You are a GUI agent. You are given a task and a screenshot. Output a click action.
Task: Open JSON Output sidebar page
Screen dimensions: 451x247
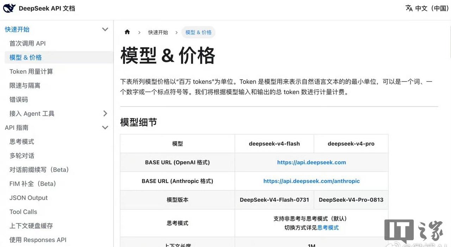(x=29, y=198)
